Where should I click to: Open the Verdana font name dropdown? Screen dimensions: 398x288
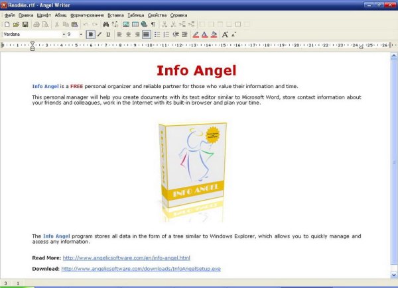[64, 34]
